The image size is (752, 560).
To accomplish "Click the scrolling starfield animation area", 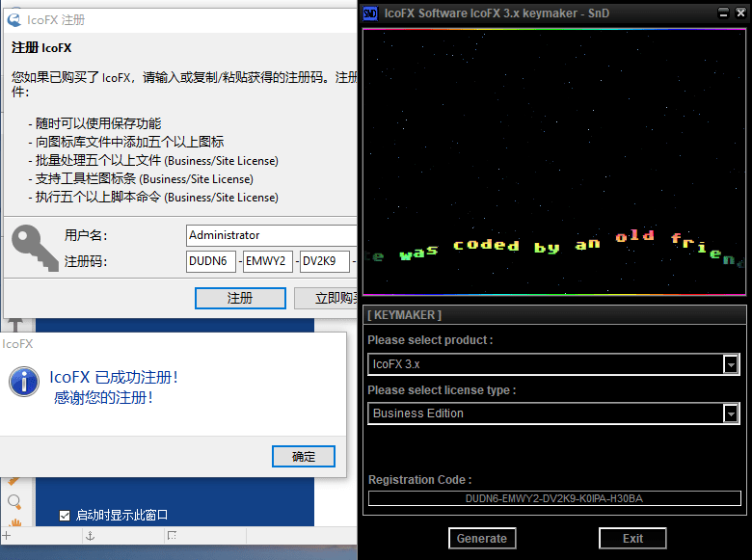I will [554, 162].
